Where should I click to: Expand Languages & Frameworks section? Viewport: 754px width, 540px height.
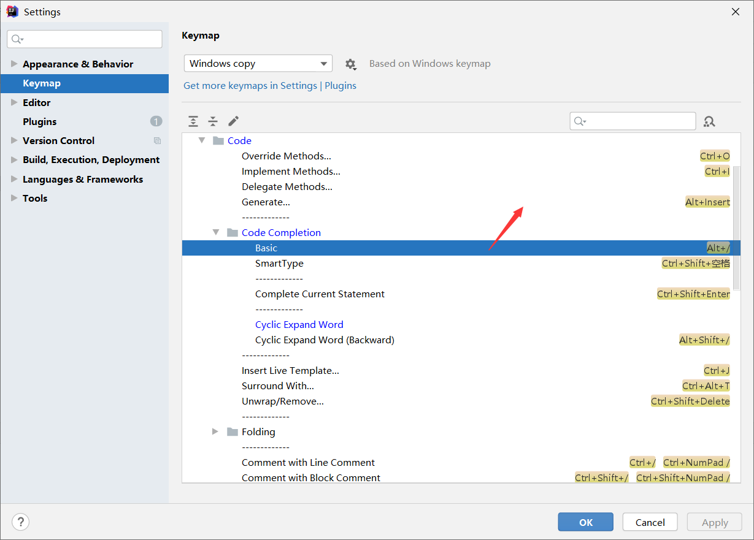click(x=14, y=179)
